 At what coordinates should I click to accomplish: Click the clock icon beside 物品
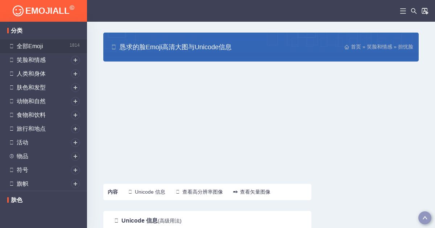click(12, 156)
